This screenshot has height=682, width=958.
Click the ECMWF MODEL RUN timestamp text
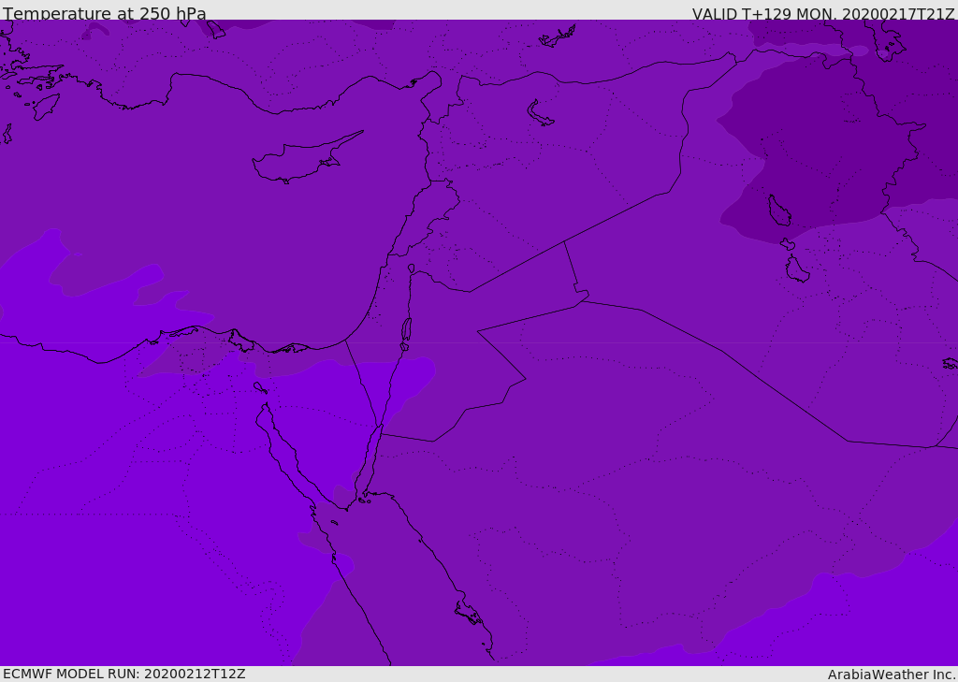tap(124, 674)
